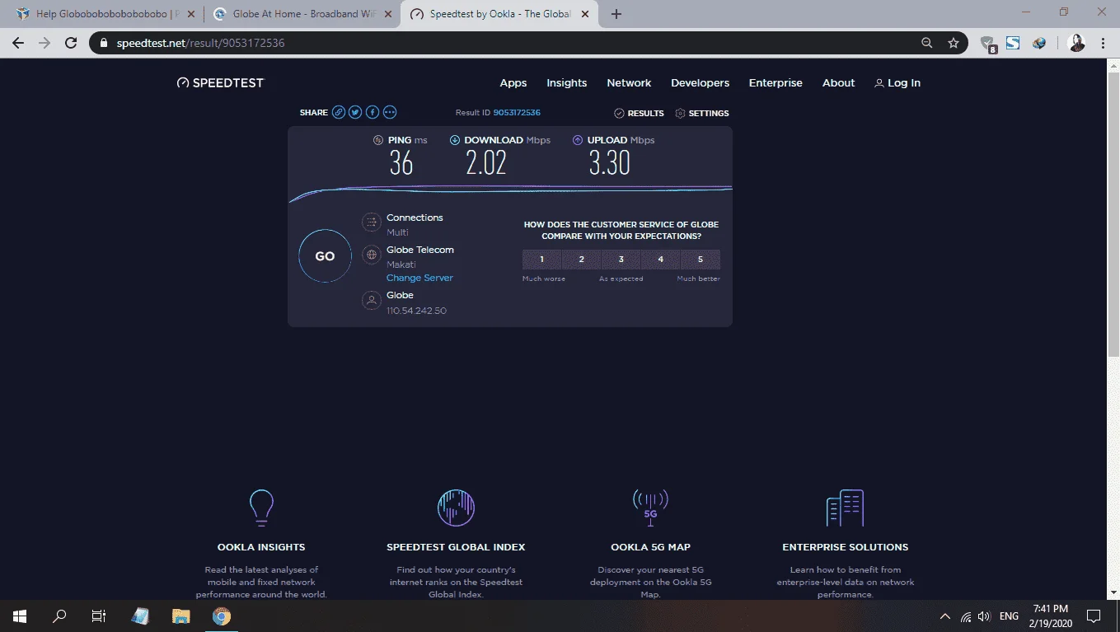Open the Developers menu item
The image size is (1120, 632).
click(700, 82)
